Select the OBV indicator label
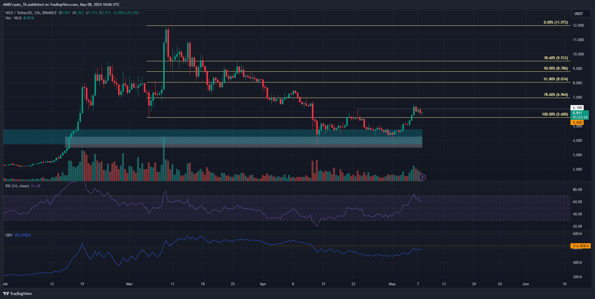This screenshot has height=299, width=595. 9,235
